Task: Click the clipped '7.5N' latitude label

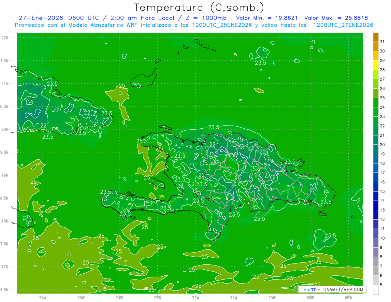Action: 5,244
